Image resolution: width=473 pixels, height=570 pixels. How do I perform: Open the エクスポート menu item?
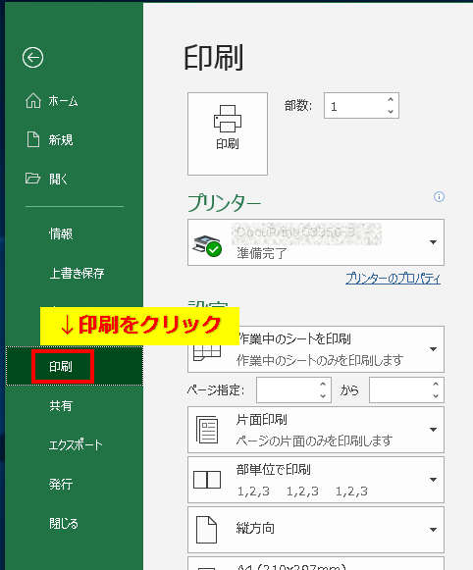pos(75,444)
